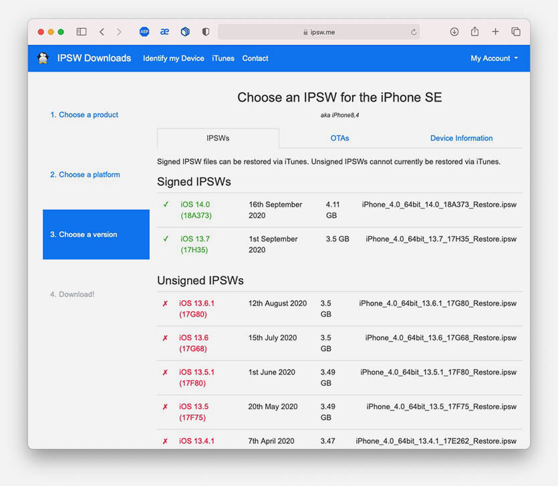Select the IPSWs tab
The height and width of the screenshot is (486, 558).
[x=218, y=138]
